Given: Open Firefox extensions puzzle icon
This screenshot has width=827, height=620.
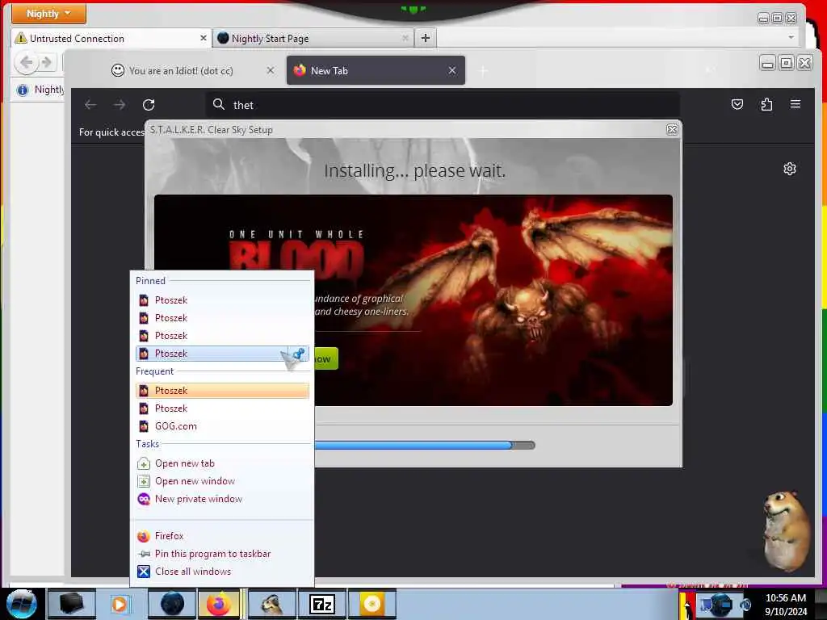Looking at the screenshot, I should tap(766, 104).
